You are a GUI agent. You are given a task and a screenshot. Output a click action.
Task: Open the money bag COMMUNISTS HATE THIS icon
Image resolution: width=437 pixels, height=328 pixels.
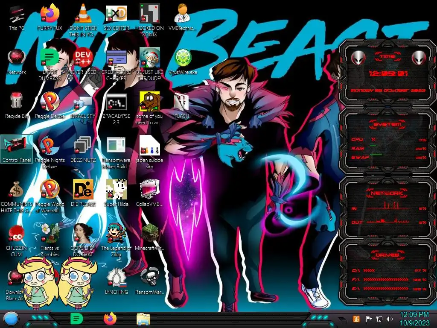tap(17, 197)
